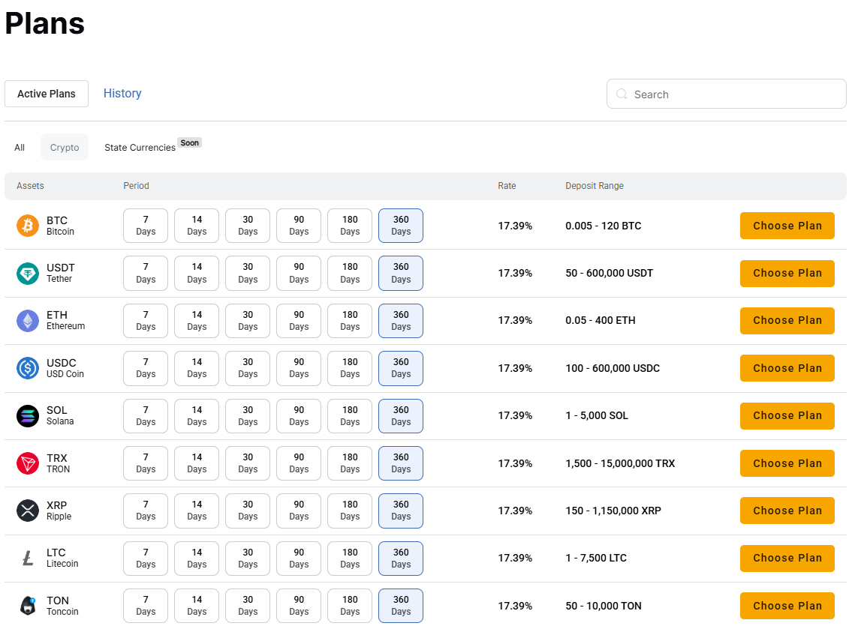Click the Toncoin logo icon
Screen dimensions: 858x626
pyautogui.click(x=28, y=606)
